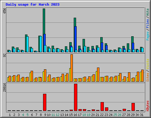Click day 12 on the x-axis
The height and width of the screenshot is (118, 151).
click(x=58, y=115)
